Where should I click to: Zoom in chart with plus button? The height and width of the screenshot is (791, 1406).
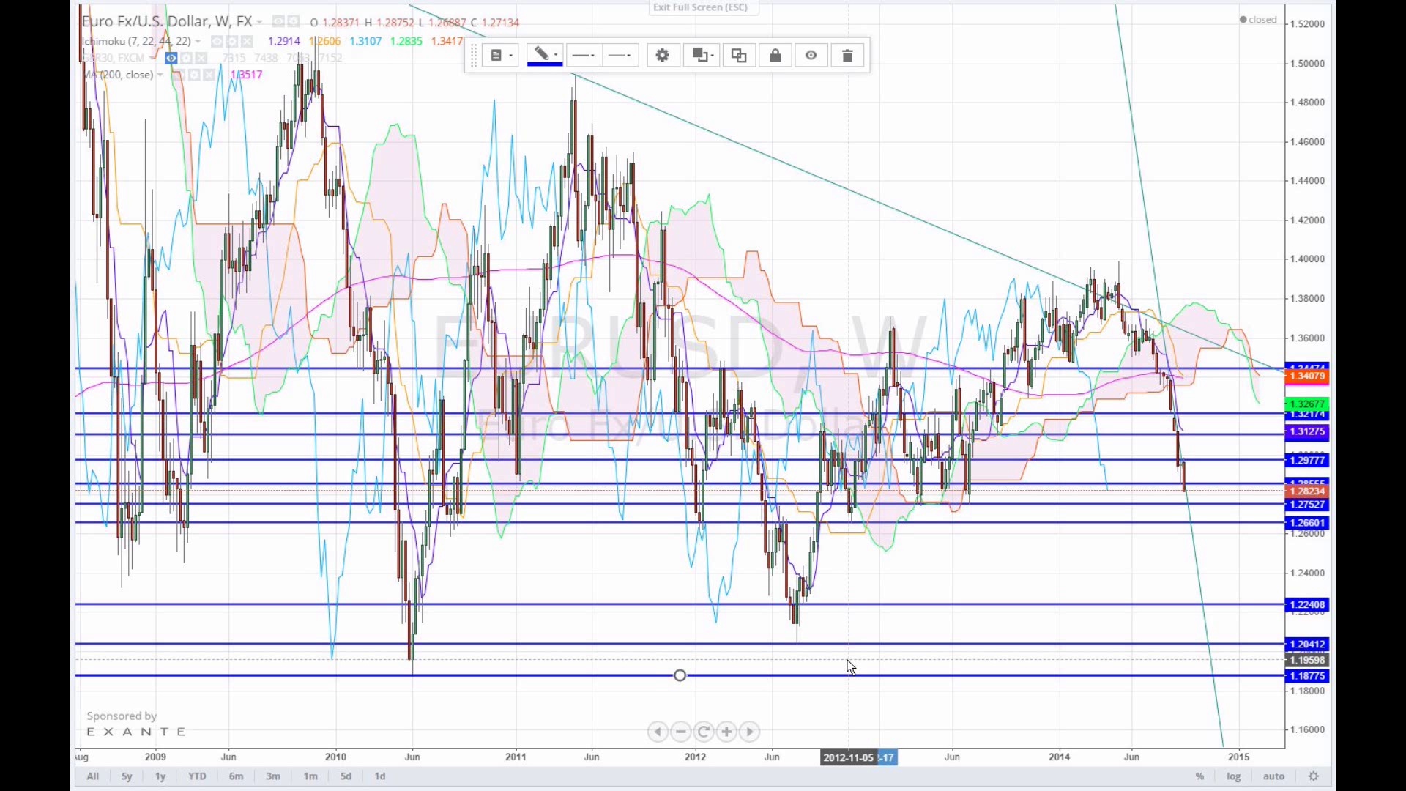[726, 732]
